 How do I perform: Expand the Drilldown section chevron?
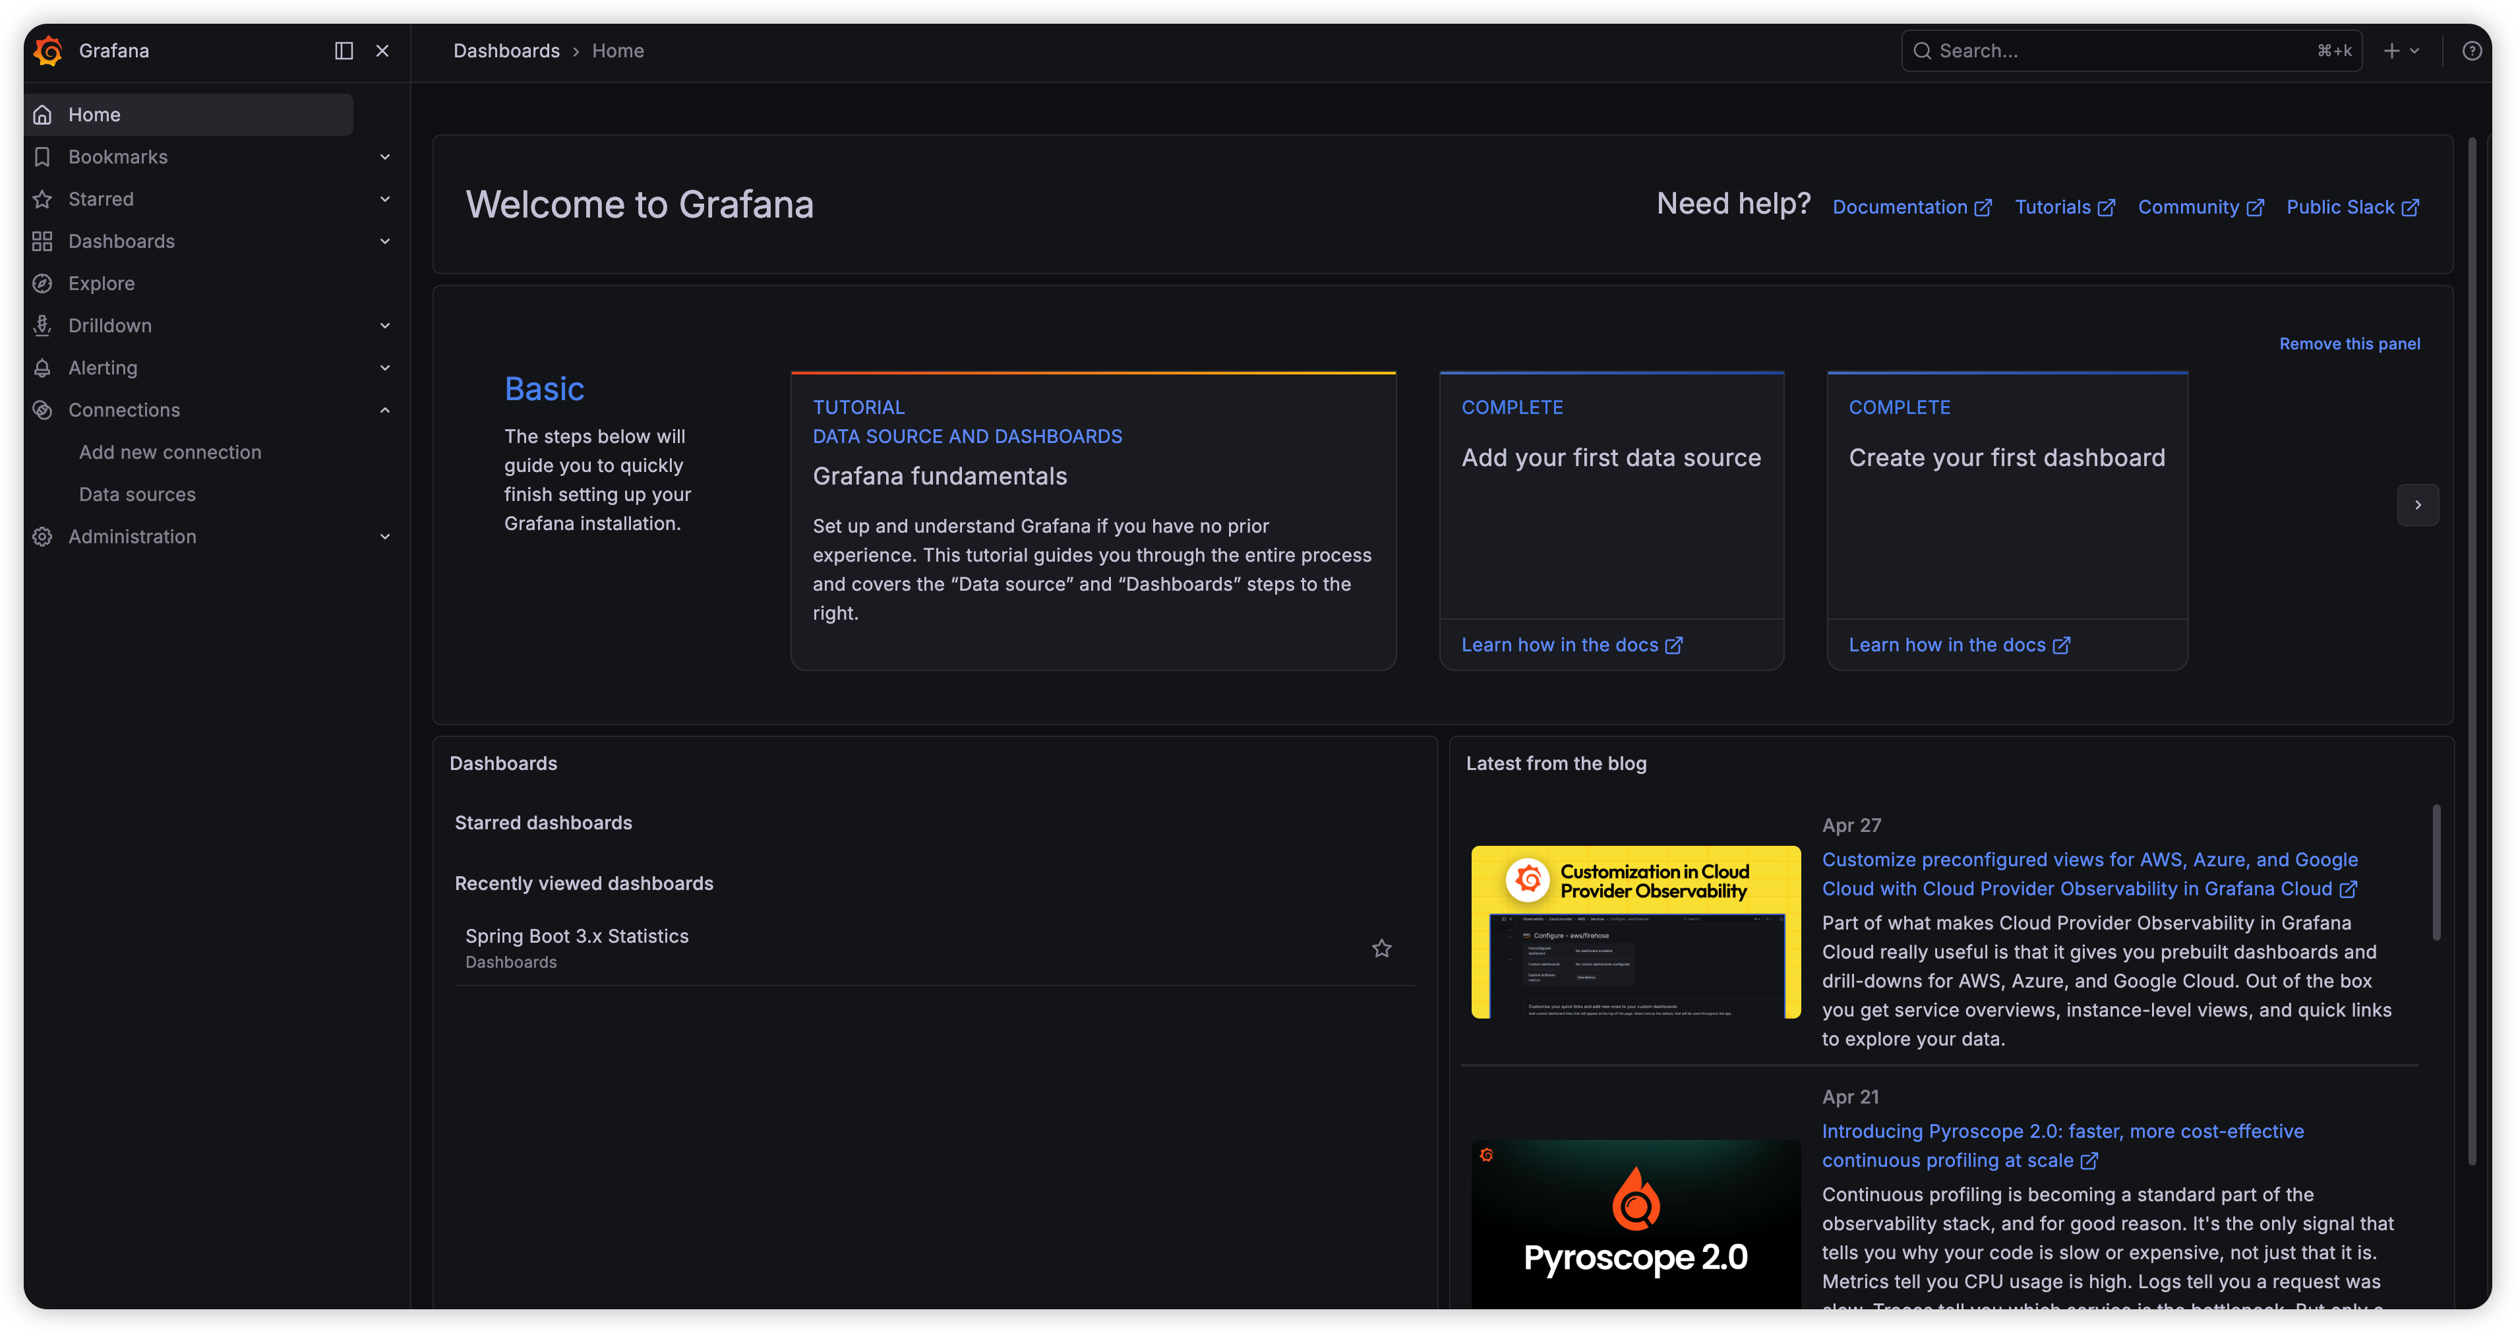[385, 325]
